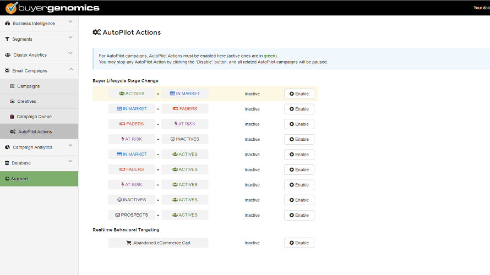
Task: Click the BuyerGenomics logo
Action: (x=52, y=8)
